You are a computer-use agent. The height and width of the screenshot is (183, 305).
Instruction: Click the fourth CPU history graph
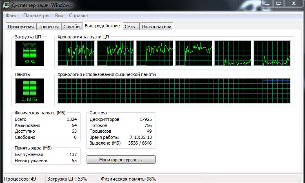coord(194,54)
